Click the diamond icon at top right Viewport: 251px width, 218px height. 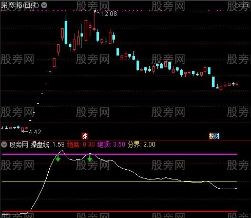tap(238, 6)
